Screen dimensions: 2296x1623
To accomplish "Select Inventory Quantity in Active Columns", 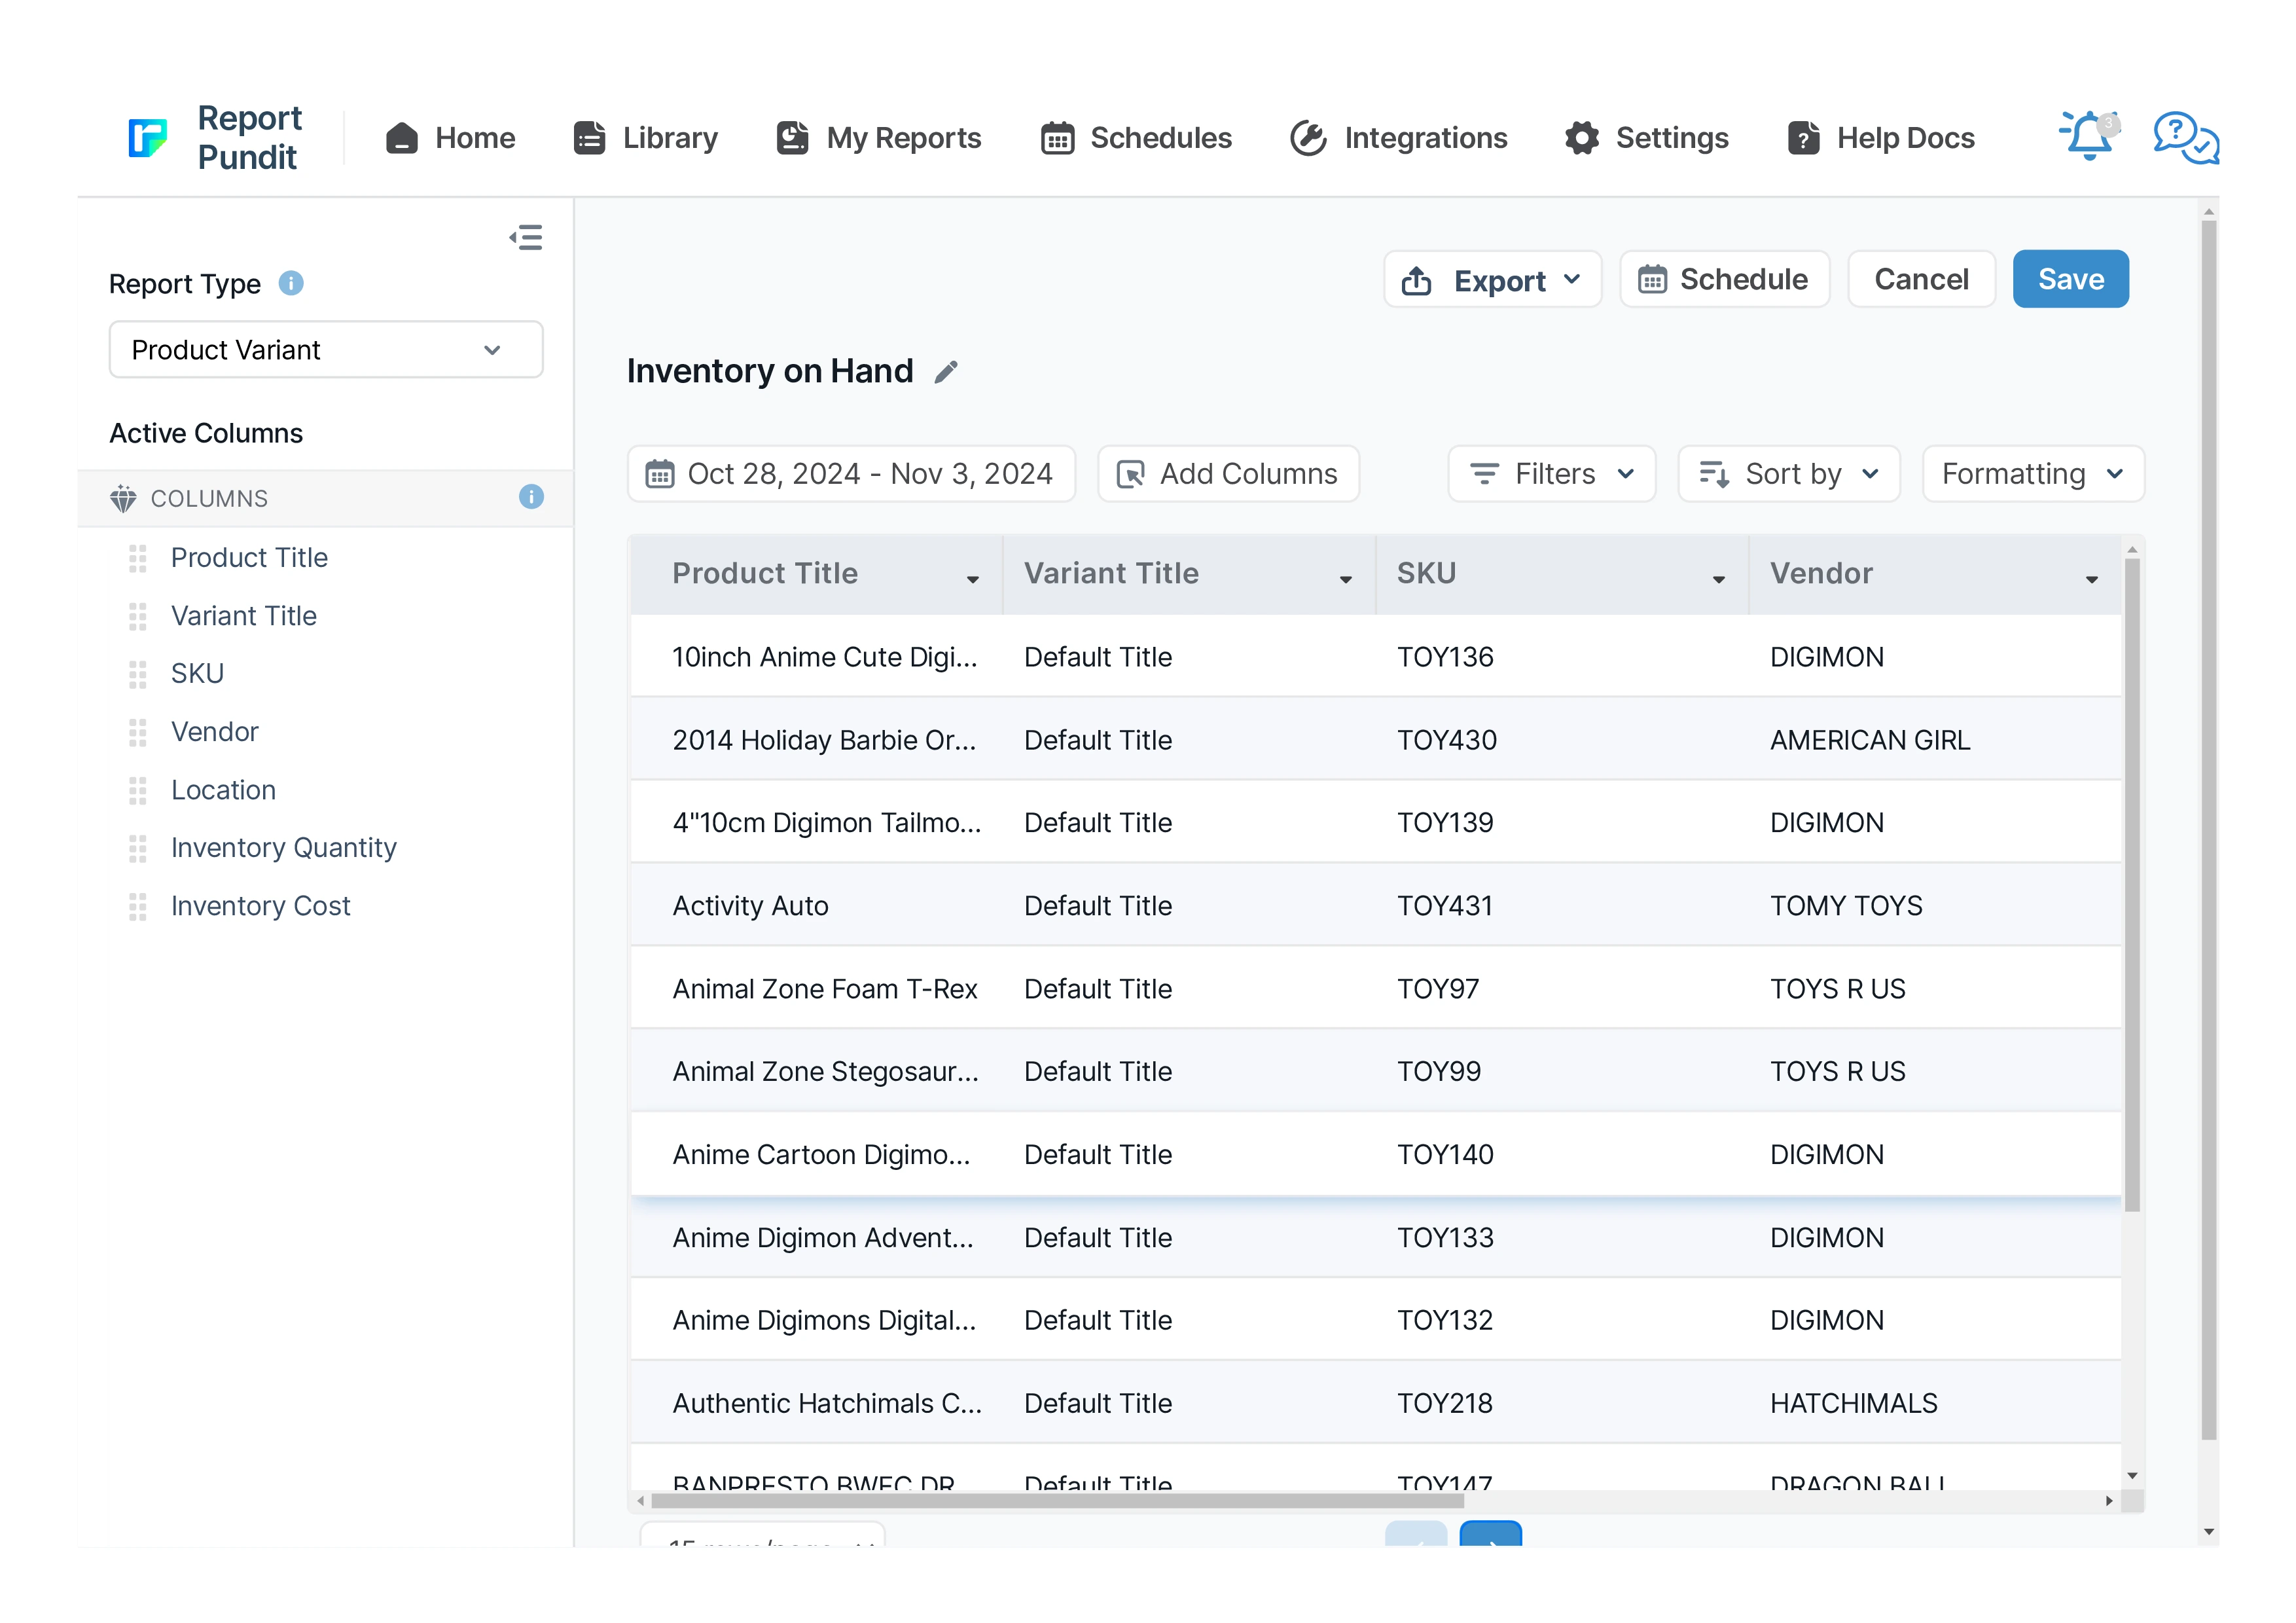I will 284,848.
